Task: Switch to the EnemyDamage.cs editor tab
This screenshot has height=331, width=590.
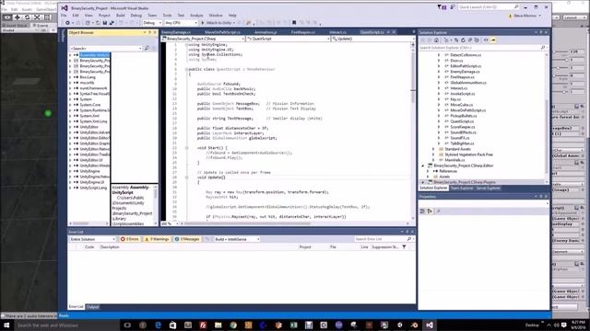Action: tap(176, 32)
